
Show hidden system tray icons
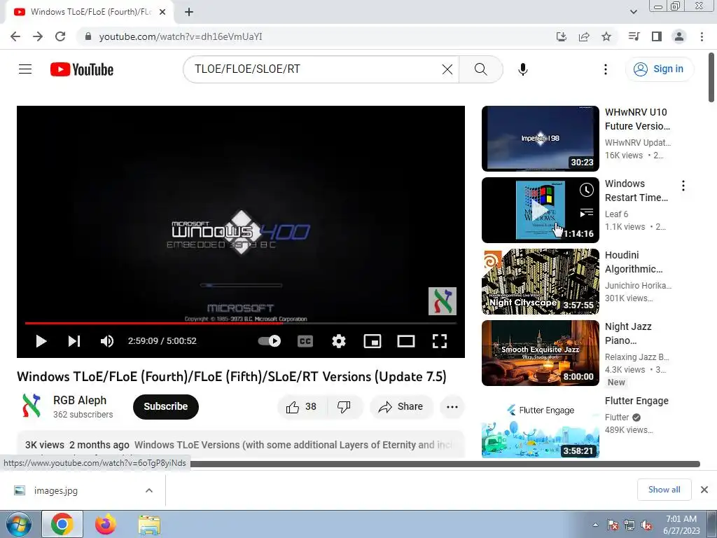tap(595, 525)
